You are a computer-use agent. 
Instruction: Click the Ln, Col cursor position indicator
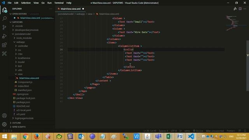click(x=150, y=131)
